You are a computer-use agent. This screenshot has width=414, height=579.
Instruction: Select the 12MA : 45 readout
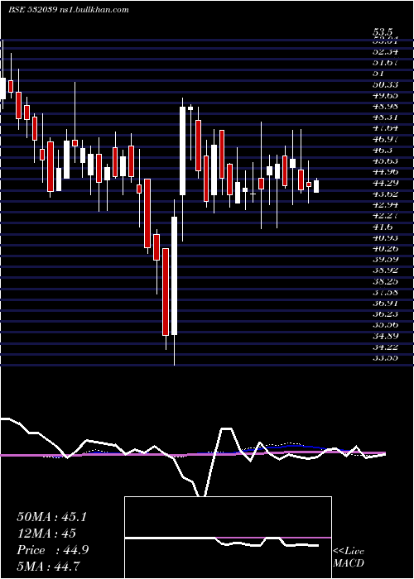click(x=46, y=534)
